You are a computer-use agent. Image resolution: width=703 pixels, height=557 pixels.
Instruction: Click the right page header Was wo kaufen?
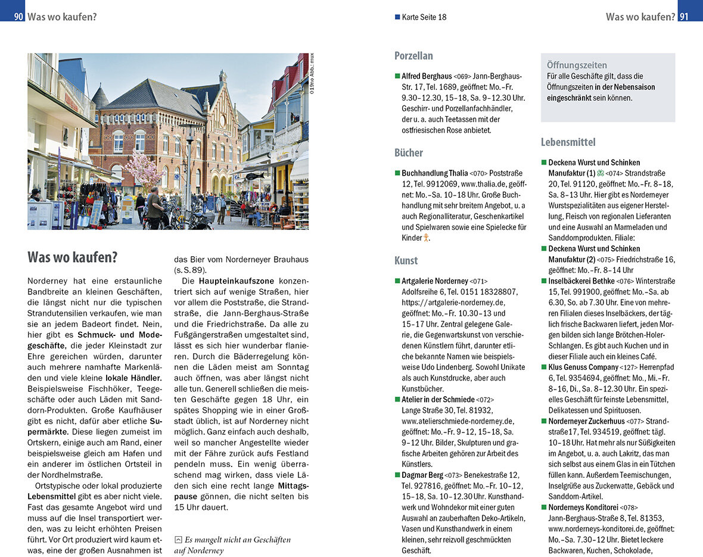[640, 17]
